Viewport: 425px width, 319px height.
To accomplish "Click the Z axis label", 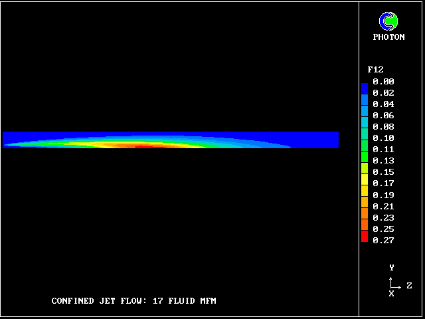I will [x=409, y=286].
